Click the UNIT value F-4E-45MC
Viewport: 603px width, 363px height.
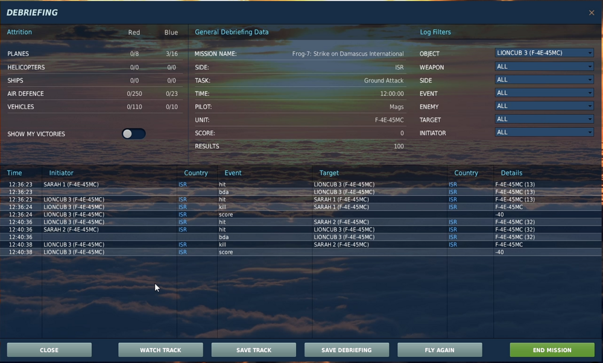click(389, 120)
